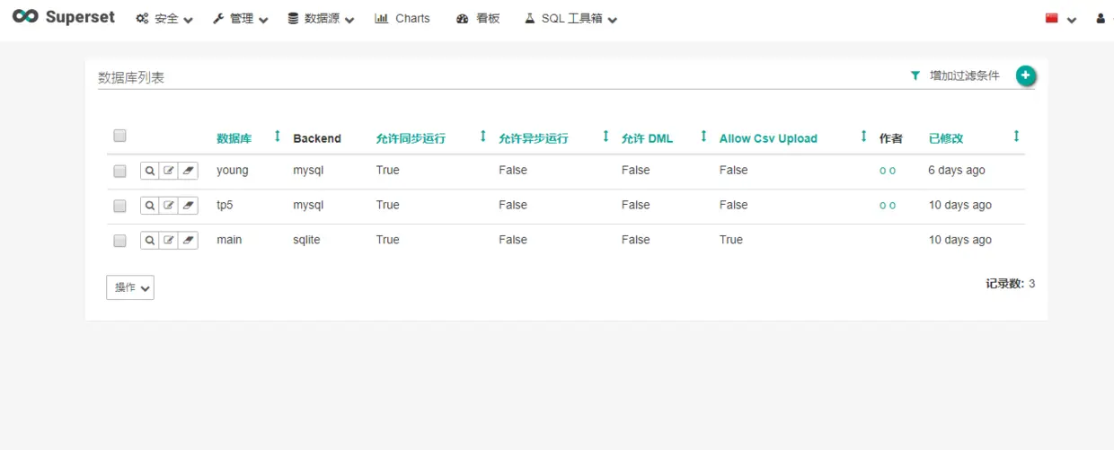Screen dimensions: 1114x450
Task: Click the 作者 column header
Action: coord(891,138)
